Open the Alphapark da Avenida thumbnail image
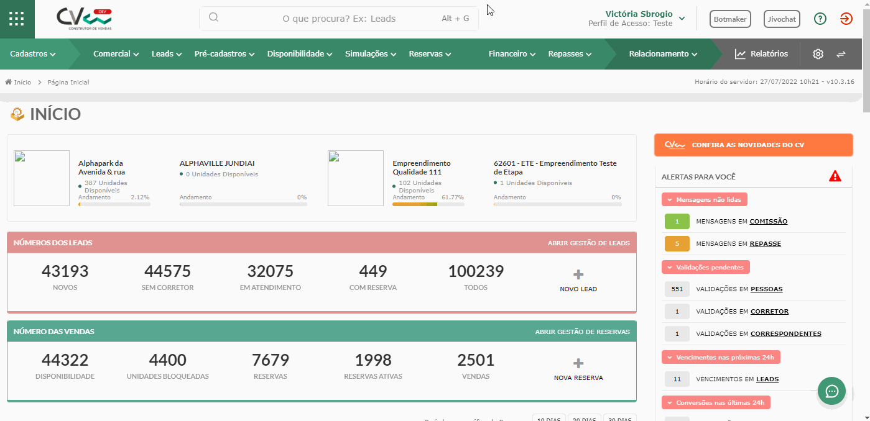This screenshot has height=421, width=870. (x=42, y=178)
